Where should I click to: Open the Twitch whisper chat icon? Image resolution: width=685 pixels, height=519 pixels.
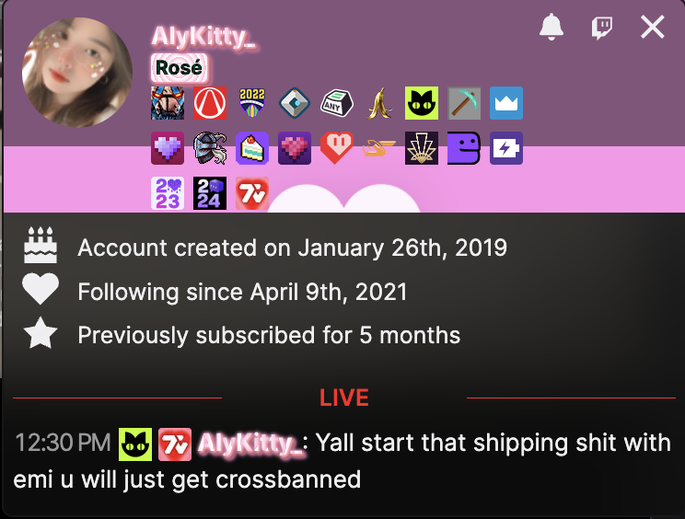[602, 28]
